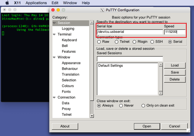Select the Behaviour category
Screen dimensions: 194x136
[70, 69]
